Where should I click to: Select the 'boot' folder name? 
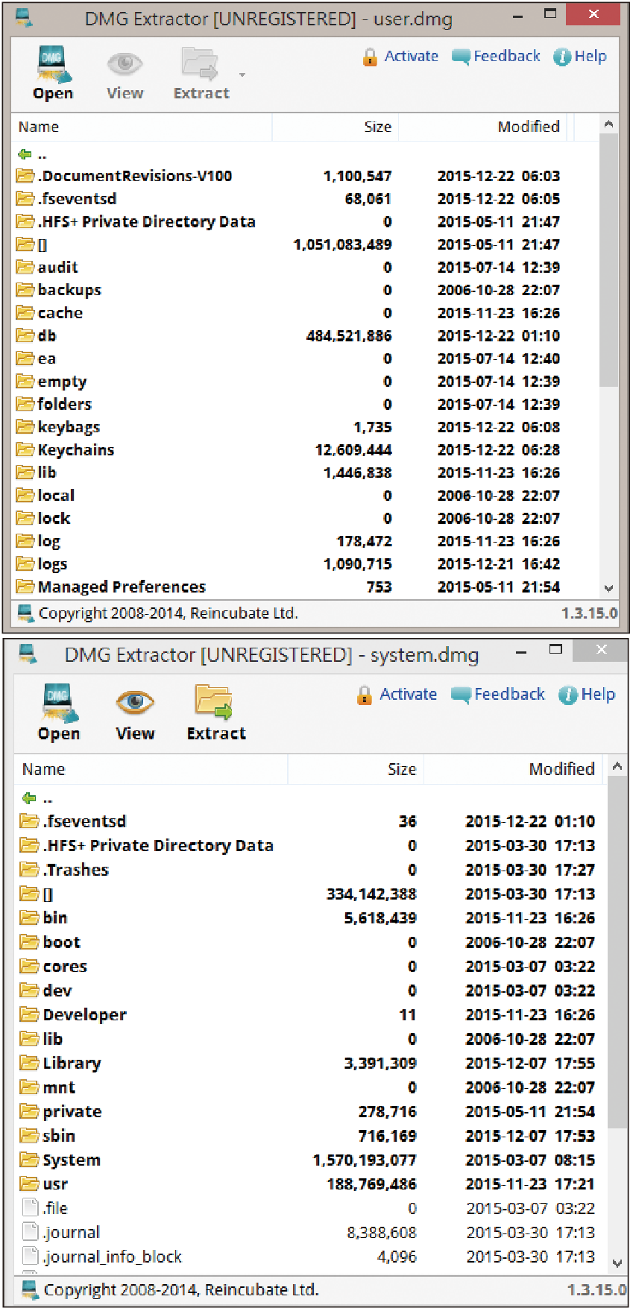[x=62, y=942]
